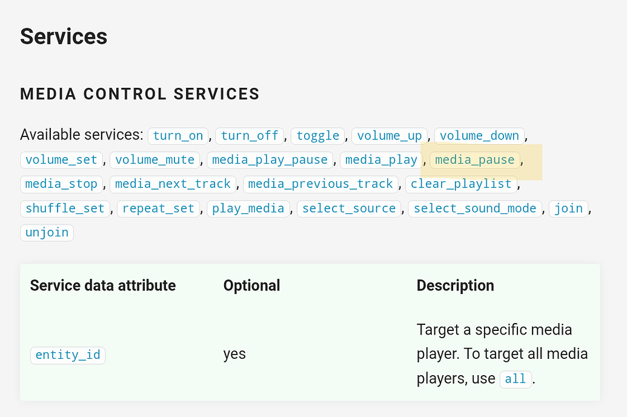Open the turn_off service link

249,136
